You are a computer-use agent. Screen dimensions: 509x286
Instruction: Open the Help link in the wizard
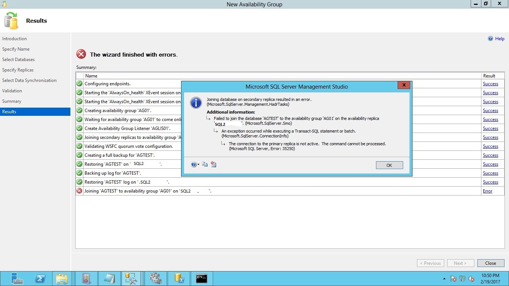tap(500, 39)
